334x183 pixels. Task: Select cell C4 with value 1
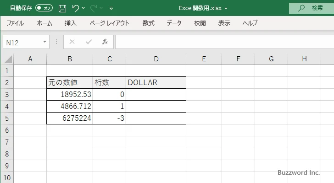(110, 106)
